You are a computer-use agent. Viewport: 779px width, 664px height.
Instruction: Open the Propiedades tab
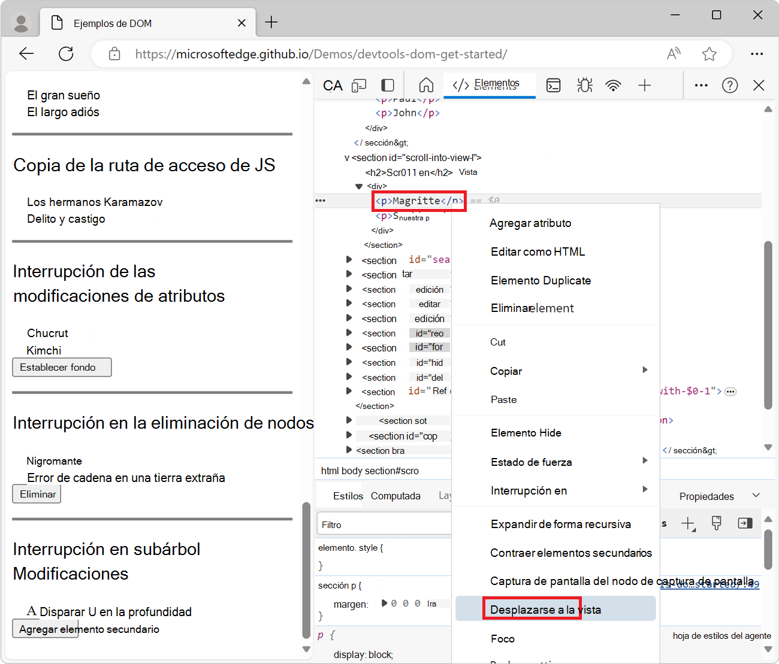click(x=706, y=496)
